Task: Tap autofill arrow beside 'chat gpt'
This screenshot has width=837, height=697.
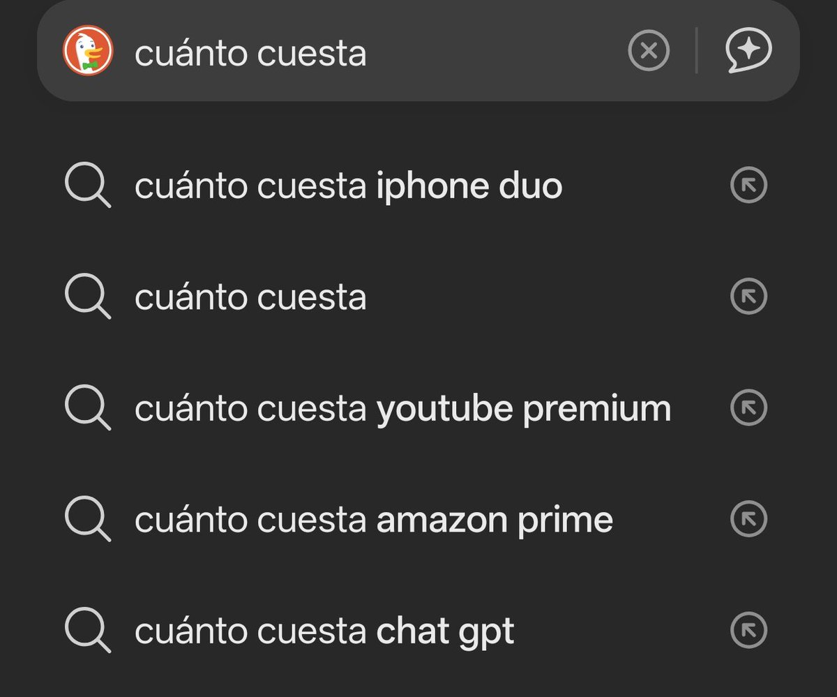Action: coord(748,631)
